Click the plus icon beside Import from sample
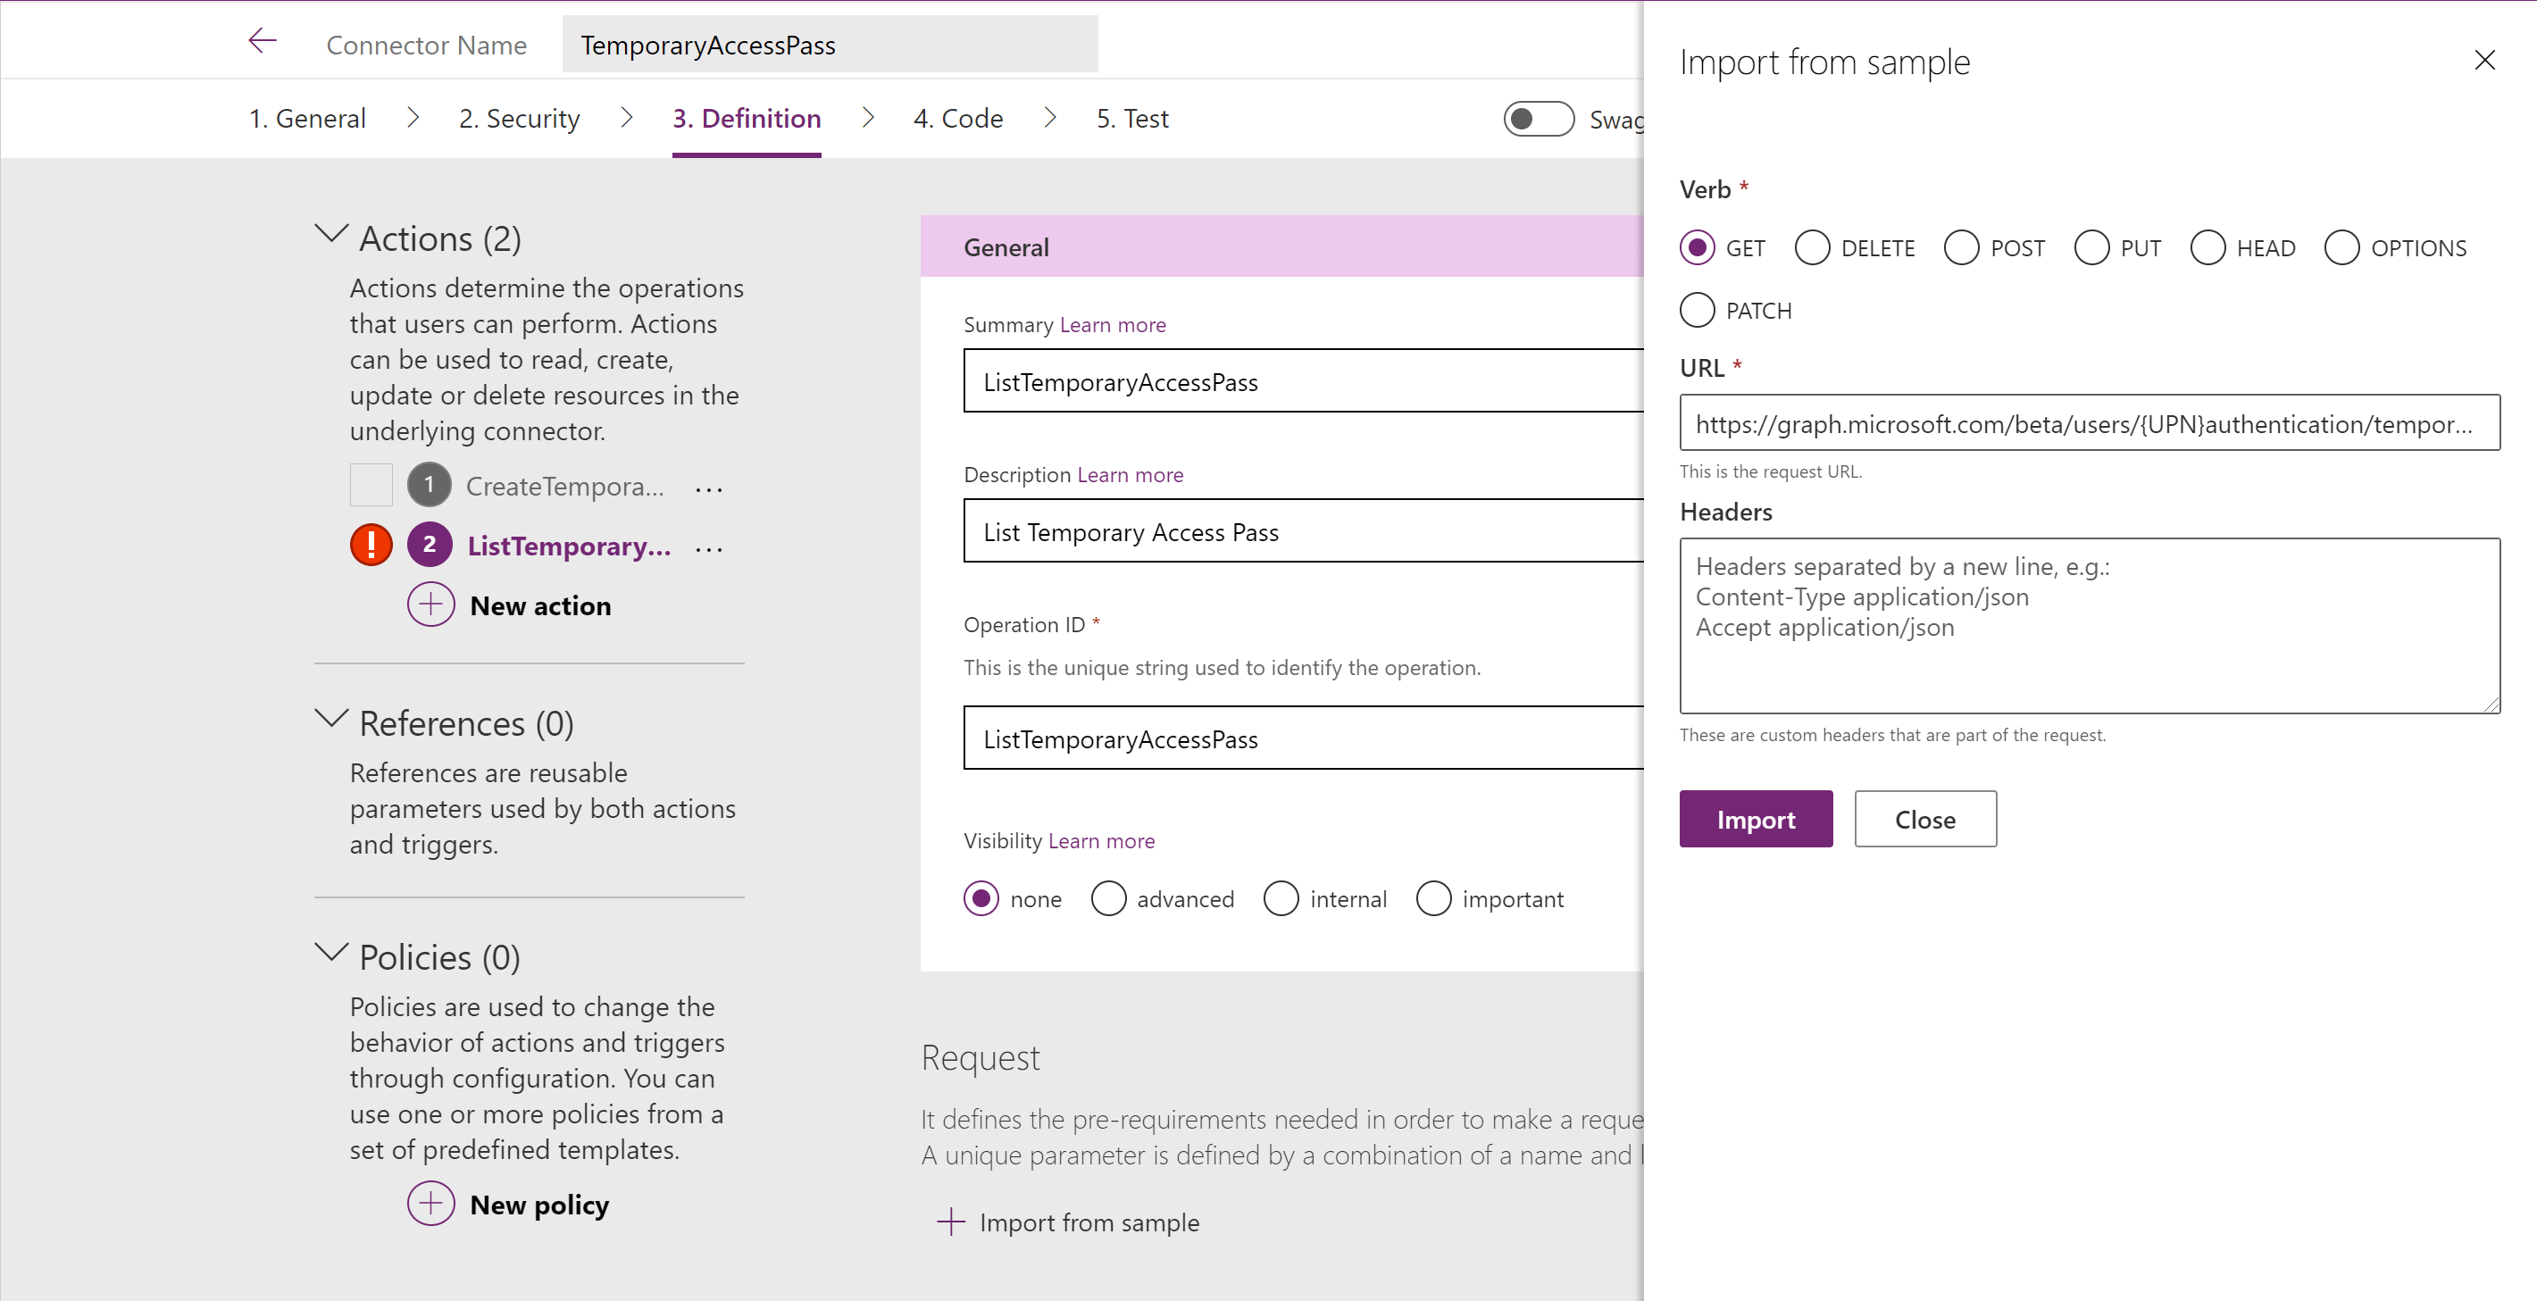2537x1301 pixels. click(x=950, y=1222)
